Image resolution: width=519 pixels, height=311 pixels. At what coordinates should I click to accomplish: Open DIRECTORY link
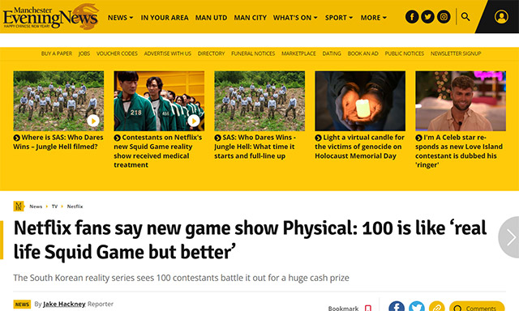coord(211,53)
